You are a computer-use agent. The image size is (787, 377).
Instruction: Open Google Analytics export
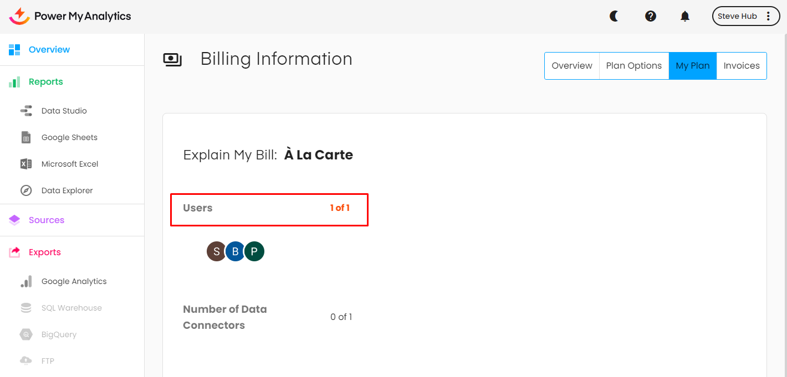click(74, 281)
